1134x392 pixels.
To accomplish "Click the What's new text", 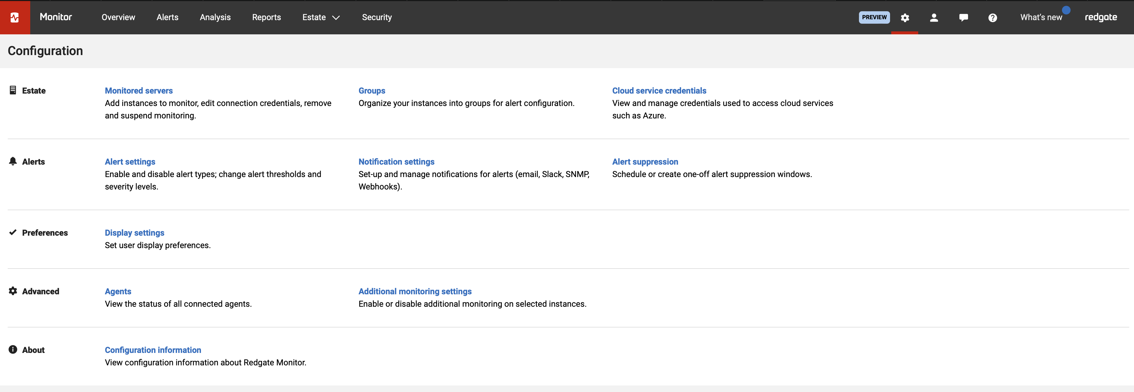I will tap(1041, 17).
